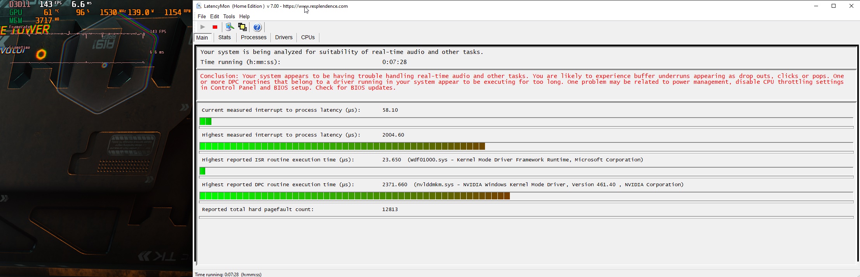View the CPUs tab
The image size is (860, 277).
click(x=308, y=38)
